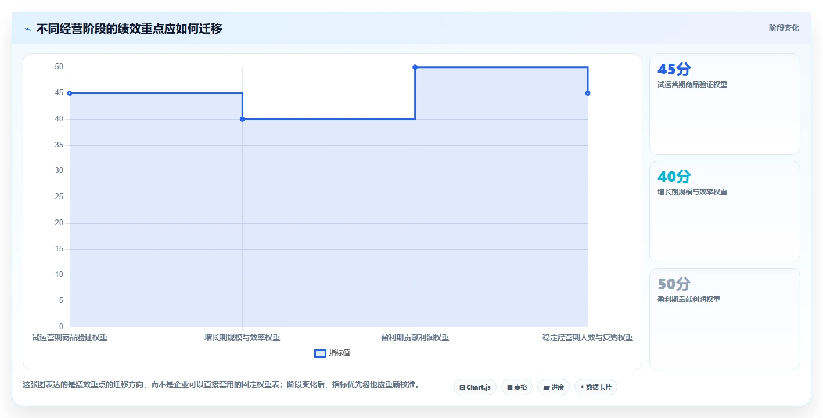Image resolution: width=823 pixels, height=418 pixels.
Task: Click the x-axis label 增长期规模与效率权重
Action: [x=242, y=337]
